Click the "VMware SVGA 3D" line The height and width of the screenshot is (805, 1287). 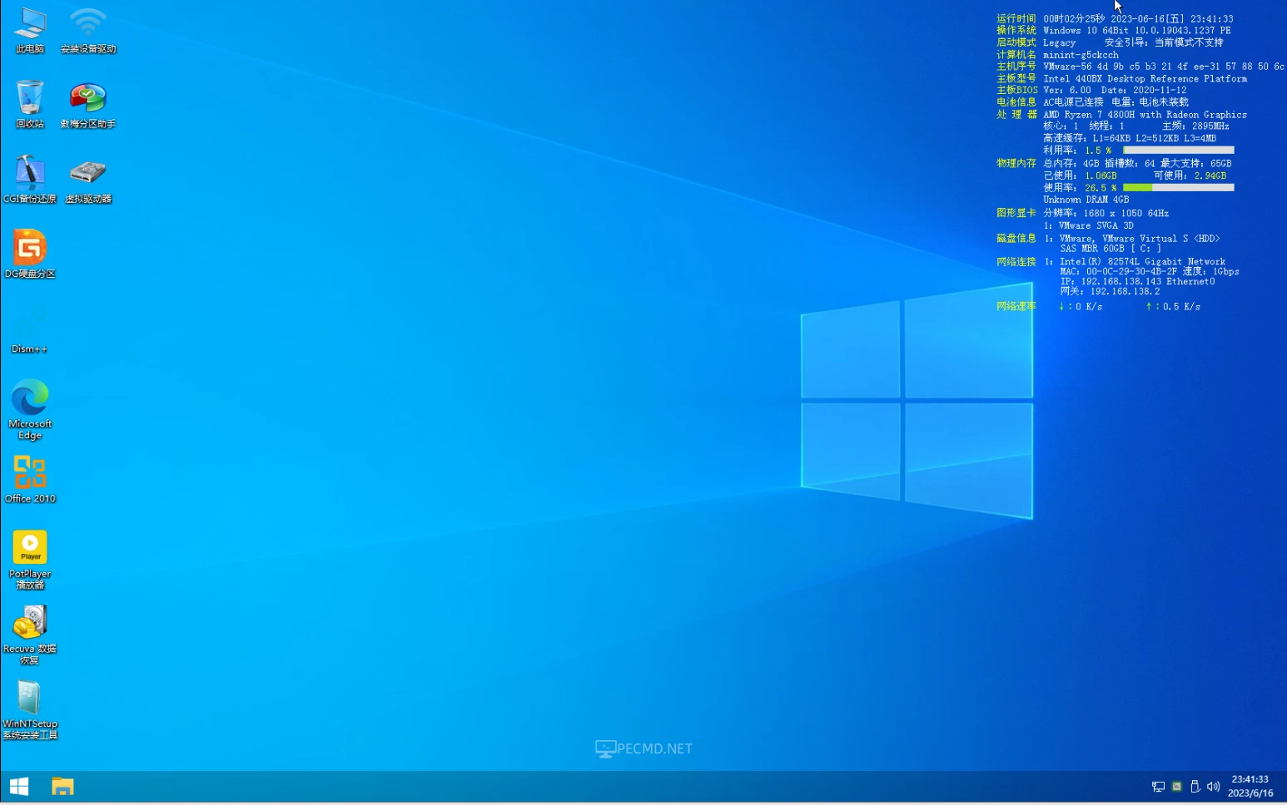[x=1096, y=225]
